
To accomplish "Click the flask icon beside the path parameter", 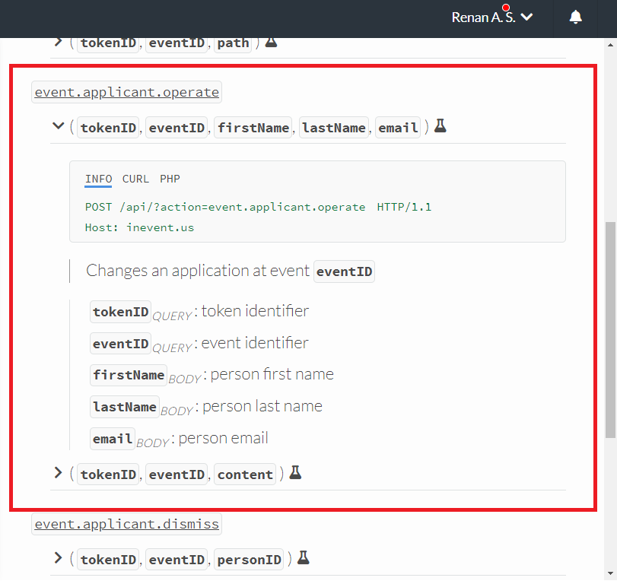I will click(271, 42).
